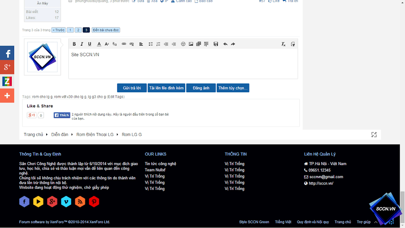This screenshot has width=405, height=228.
Task: Save draft using the floppy disk icon
Action: point(216,44)
